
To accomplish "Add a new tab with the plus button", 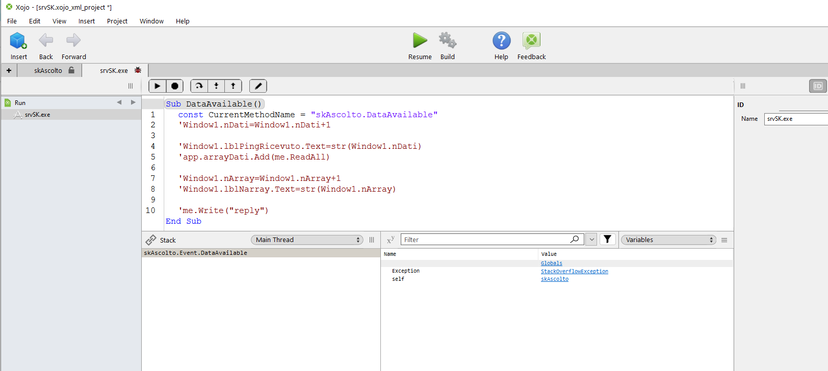I will (9, 70).
